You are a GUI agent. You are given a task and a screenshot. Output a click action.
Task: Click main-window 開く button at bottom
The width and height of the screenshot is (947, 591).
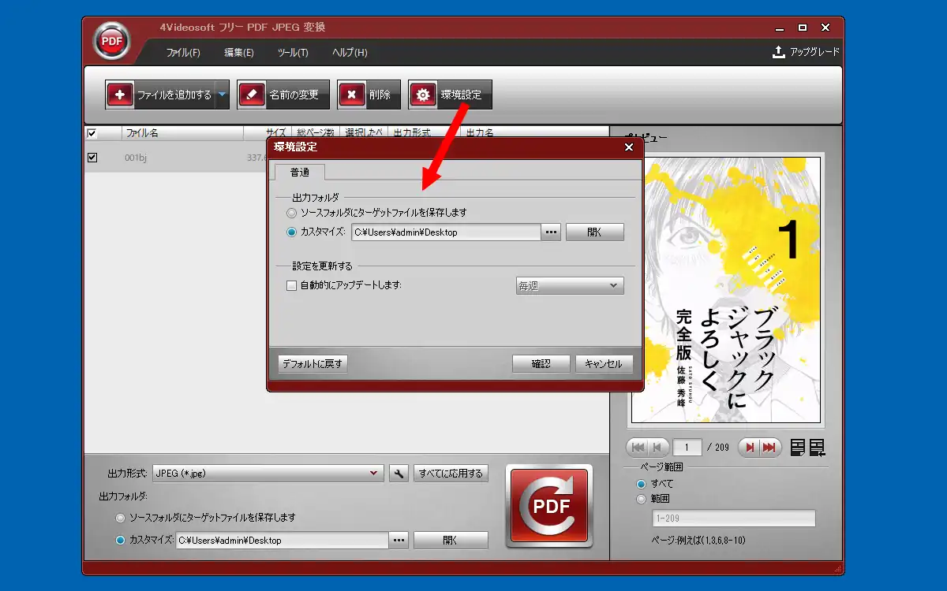pyautogui.click(x=451, y=541)
